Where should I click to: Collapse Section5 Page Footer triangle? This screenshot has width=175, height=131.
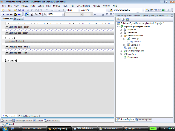pyautogui.click(x=7, y=53)
